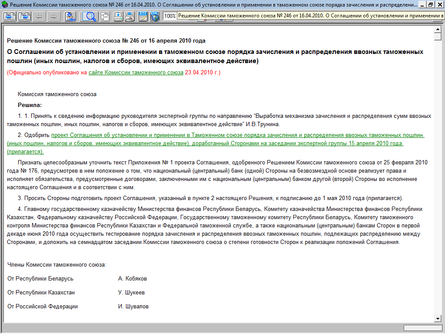
Task: Open the document bookmark/notes tool
Action: pos(70,17)
